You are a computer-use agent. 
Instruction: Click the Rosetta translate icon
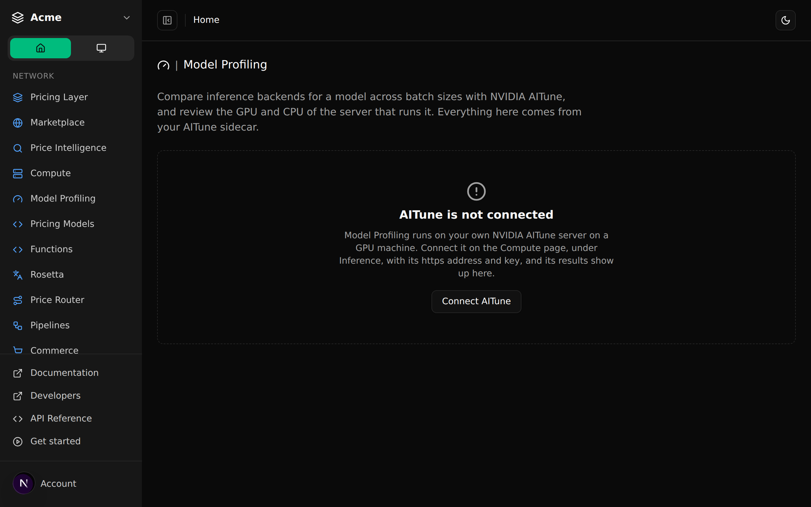point(18,275)
